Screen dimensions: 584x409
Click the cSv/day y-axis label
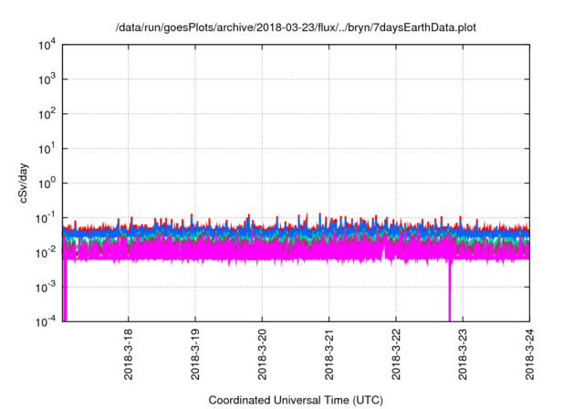pyautogui.click(x=24, y=183)
